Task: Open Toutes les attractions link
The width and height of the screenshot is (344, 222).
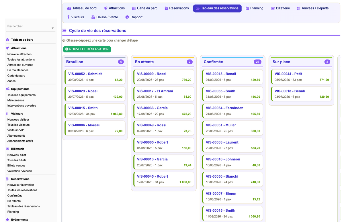Action: [21, 60]
